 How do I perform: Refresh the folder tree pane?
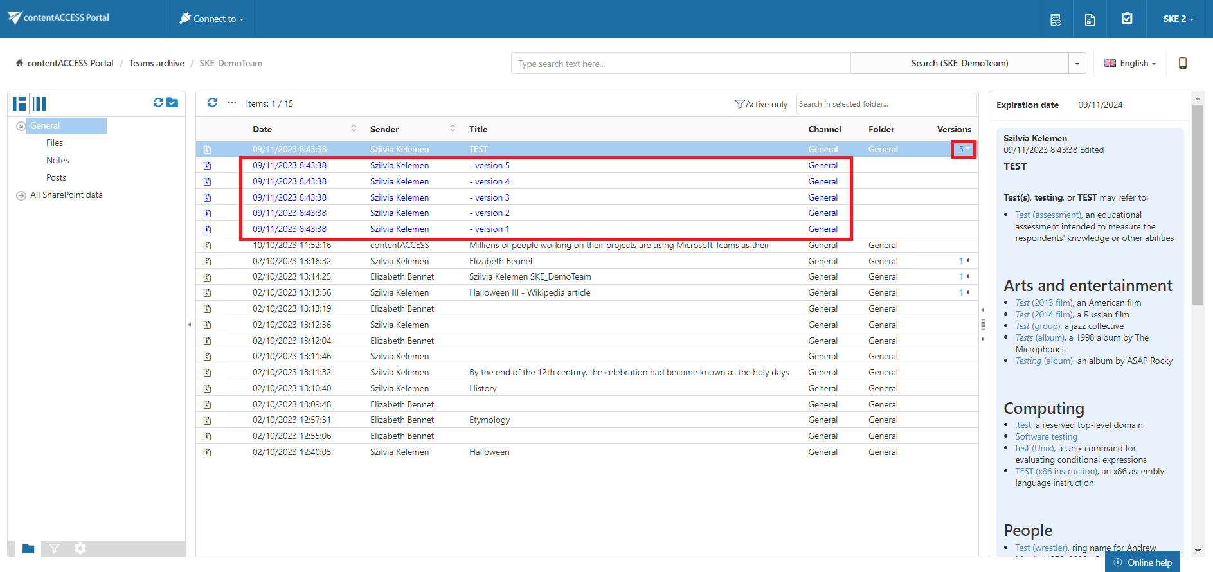[x=158, y=103]
